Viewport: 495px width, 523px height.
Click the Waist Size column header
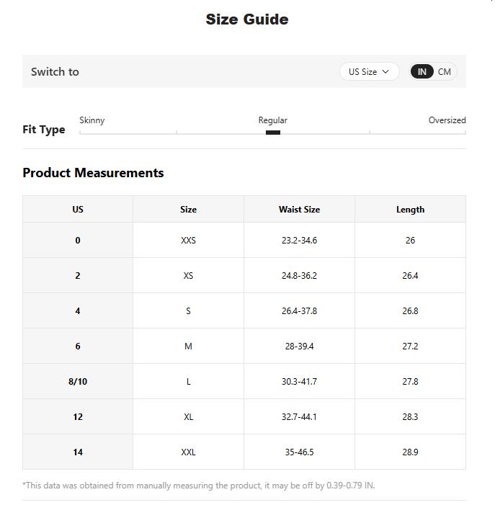click(299, 210)
